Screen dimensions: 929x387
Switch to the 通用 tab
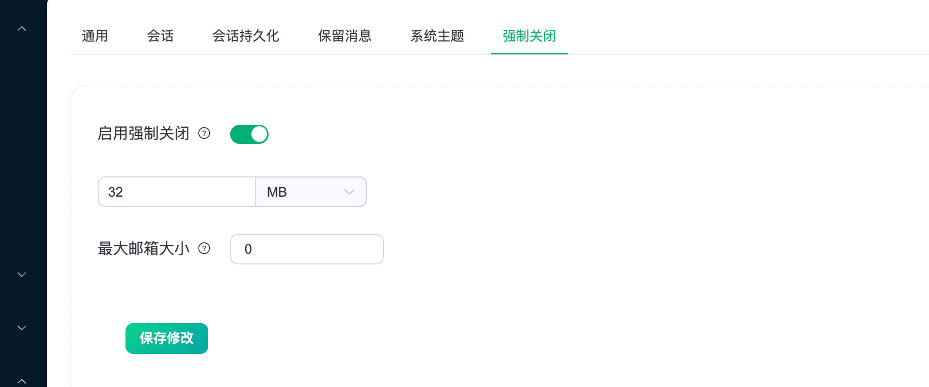point(95,36)
